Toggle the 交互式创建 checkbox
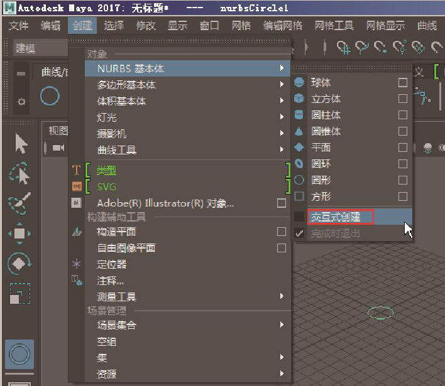This screenshot has height=386, width=445. click(x=299, y=217)
